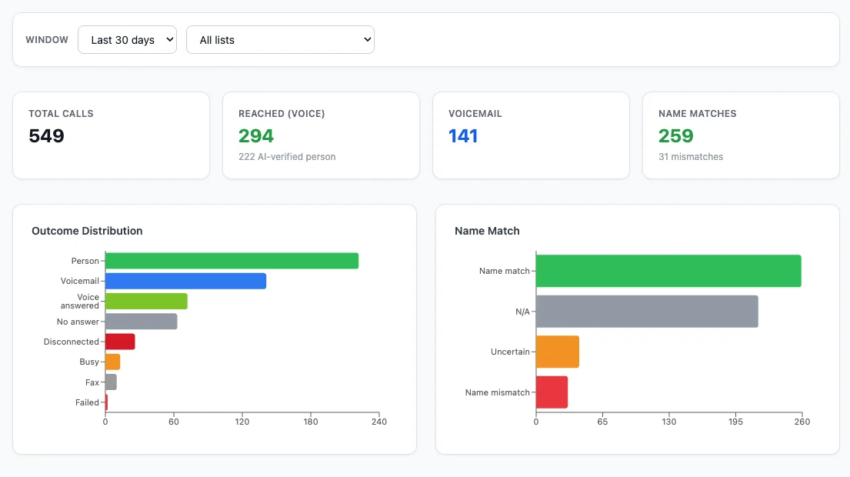Click the green Name match bar

(x=668, y=271)
